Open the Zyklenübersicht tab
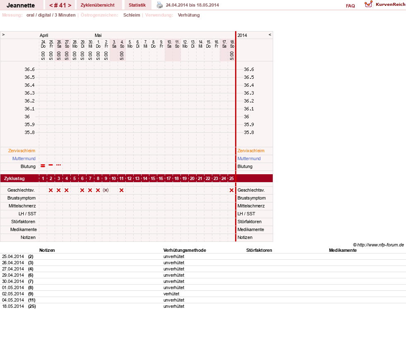This screenshot has width=406, height=341. [x=98, y=5]
